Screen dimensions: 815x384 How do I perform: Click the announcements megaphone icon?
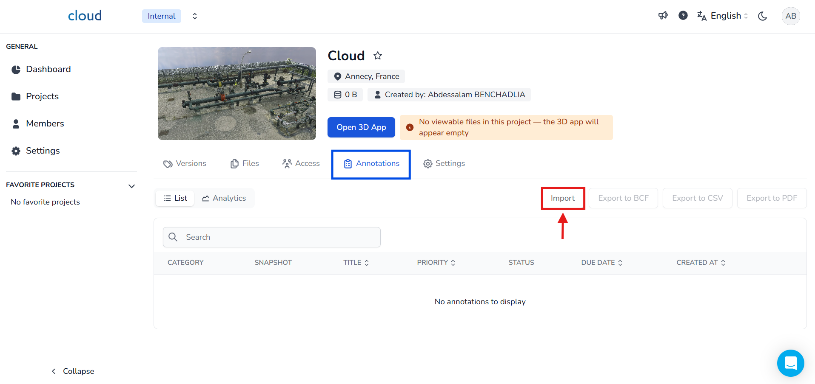click(x=663, y=16)
